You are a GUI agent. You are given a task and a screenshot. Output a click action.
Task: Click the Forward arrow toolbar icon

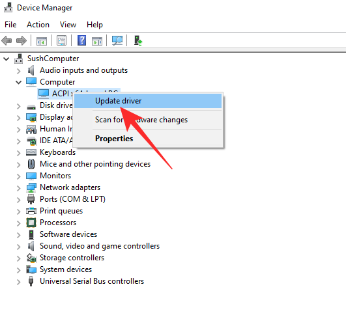[22, 41]
